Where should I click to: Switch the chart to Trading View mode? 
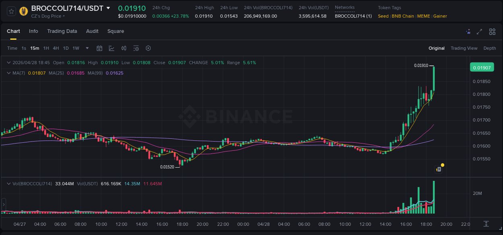(464, 48)
